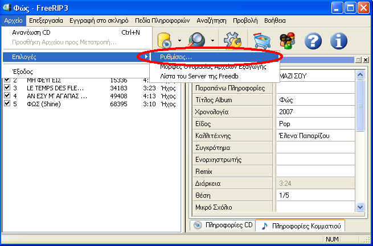Screen dimensions: 373x246
Task: Switch to Πληροφορίες CD tab
Action: click(223, 225)
